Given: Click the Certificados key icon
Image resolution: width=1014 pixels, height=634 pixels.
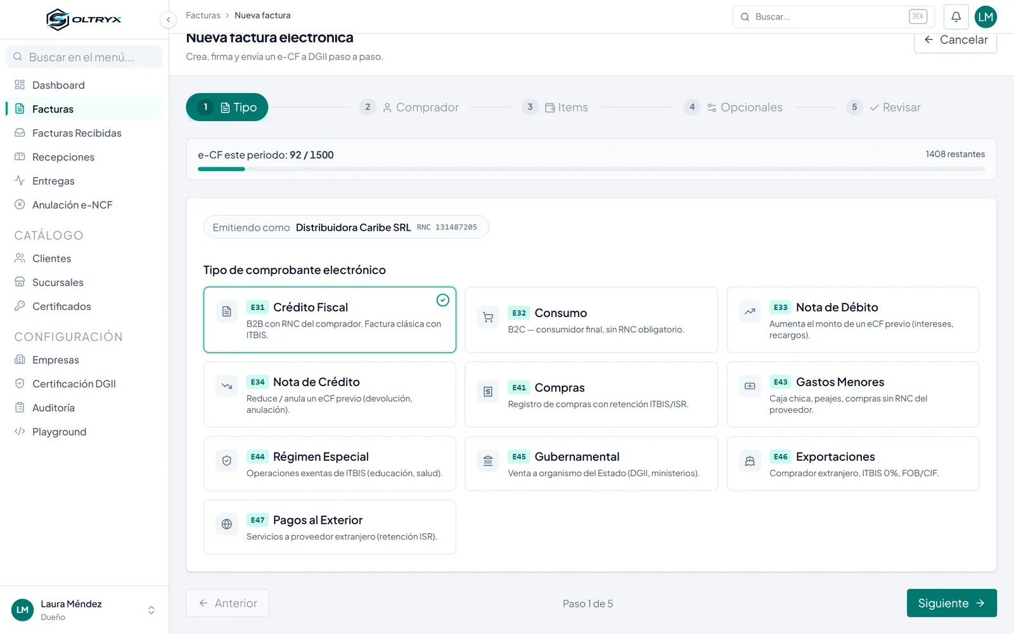Looking at the screenshot, I should pos(20,306).
